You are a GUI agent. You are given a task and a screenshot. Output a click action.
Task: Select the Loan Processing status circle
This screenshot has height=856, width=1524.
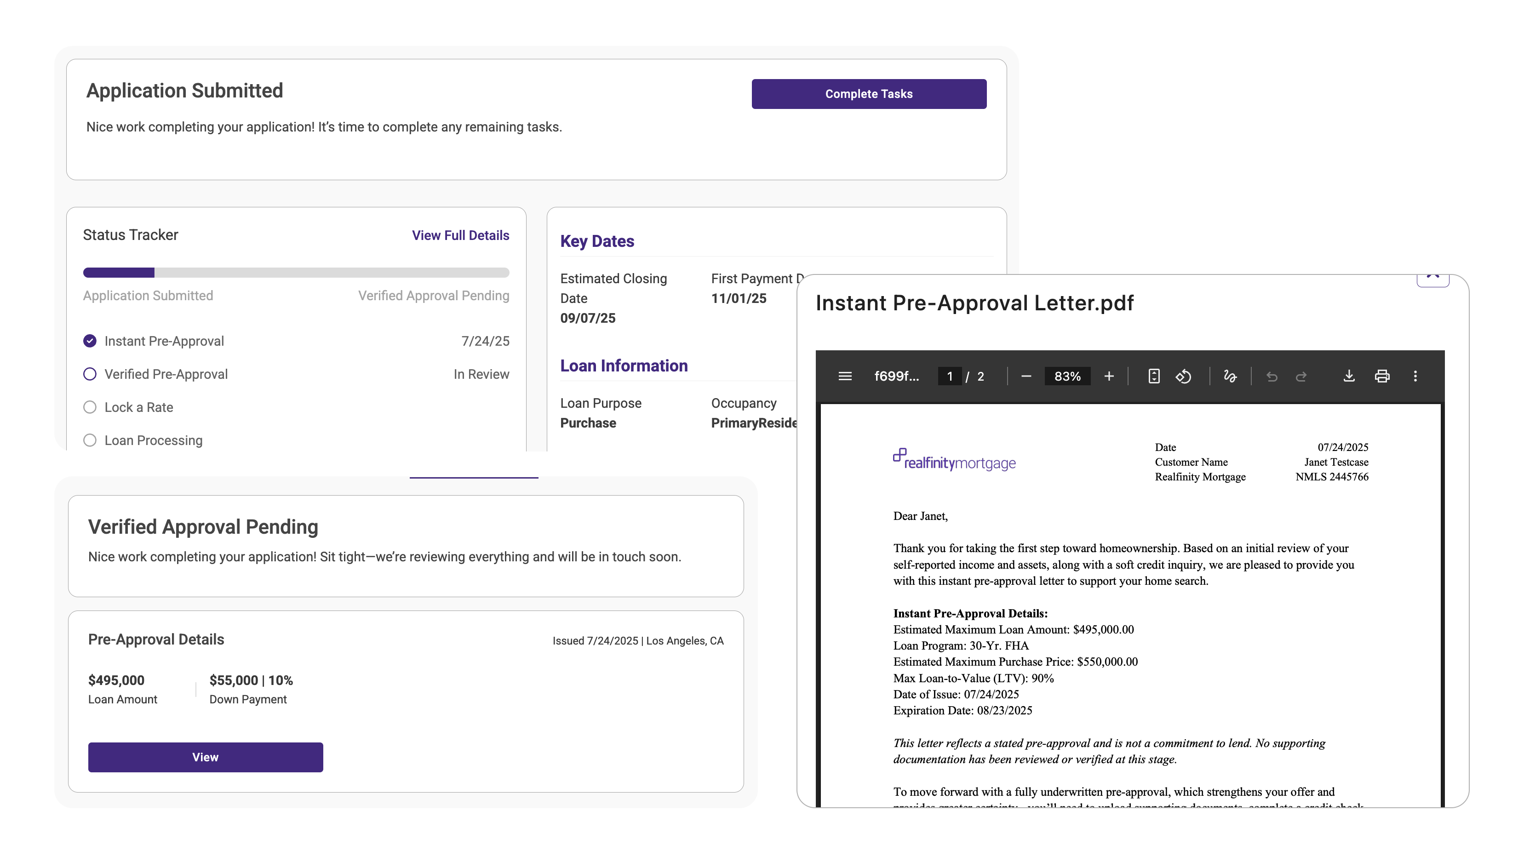[90, 440]
